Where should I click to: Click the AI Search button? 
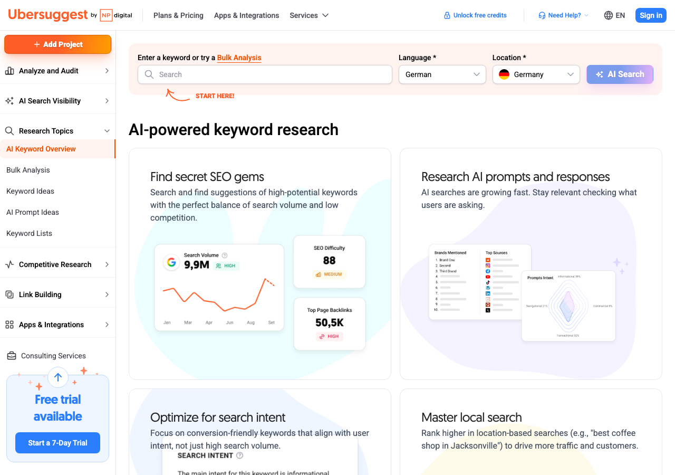tap(620, 74)
